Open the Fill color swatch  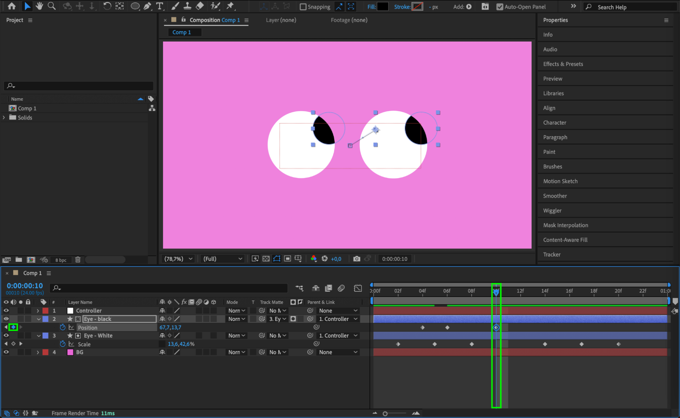click(383, 6)
